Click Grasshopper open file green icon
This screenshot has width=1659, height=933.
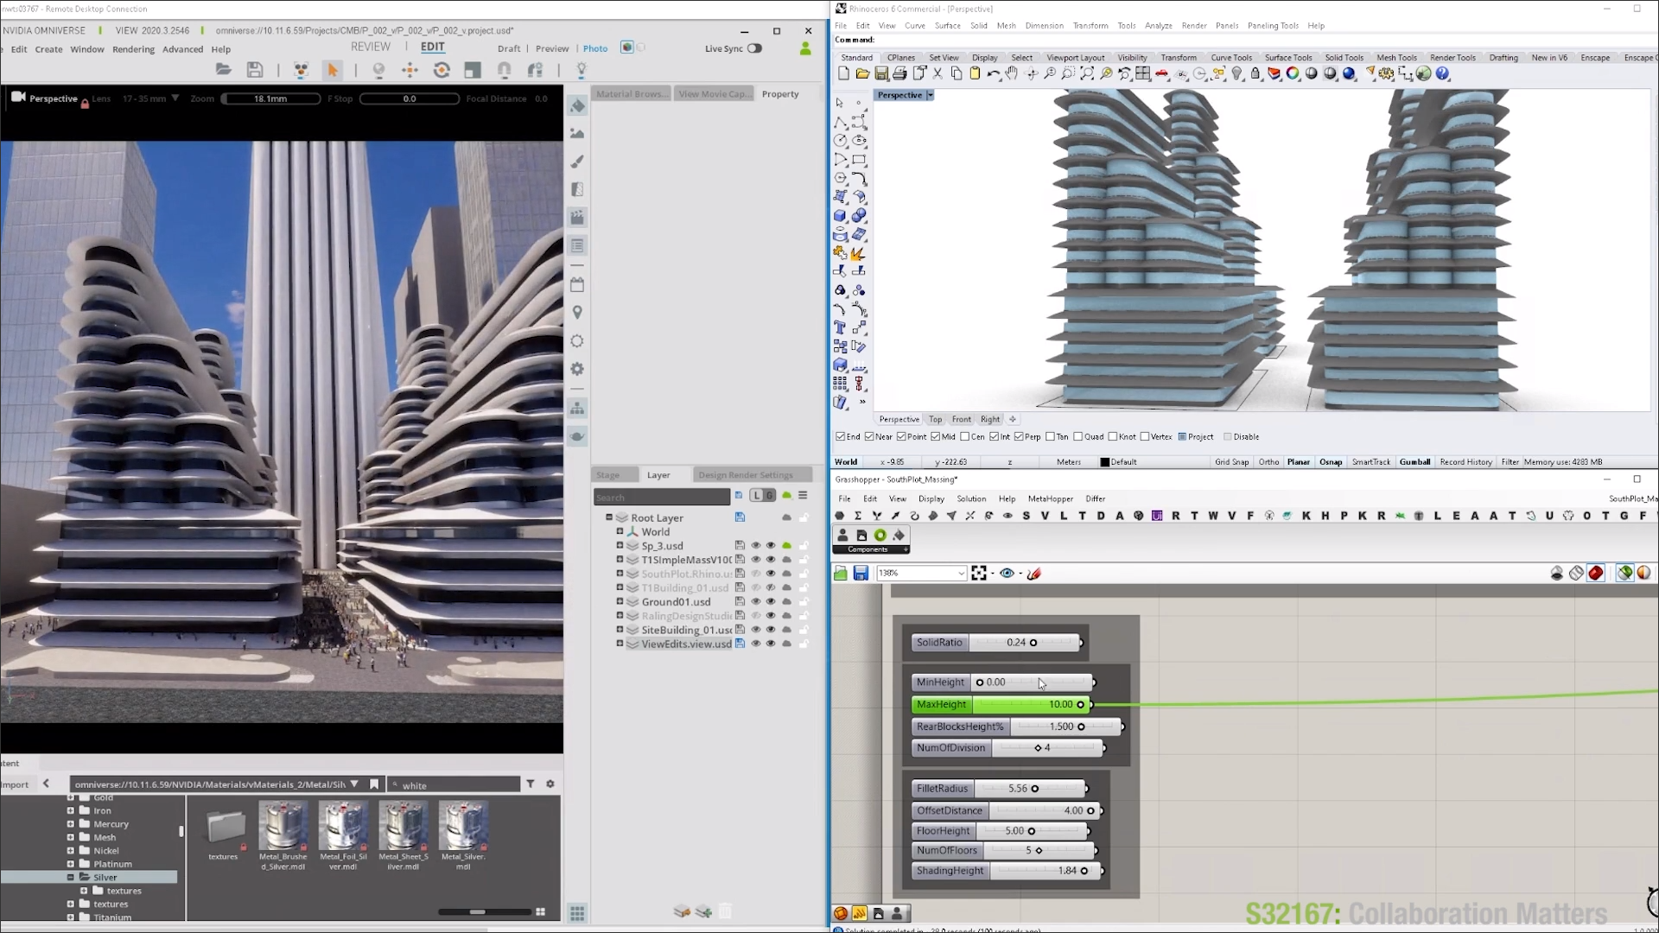pyautogui.click(x=841, y=574)
